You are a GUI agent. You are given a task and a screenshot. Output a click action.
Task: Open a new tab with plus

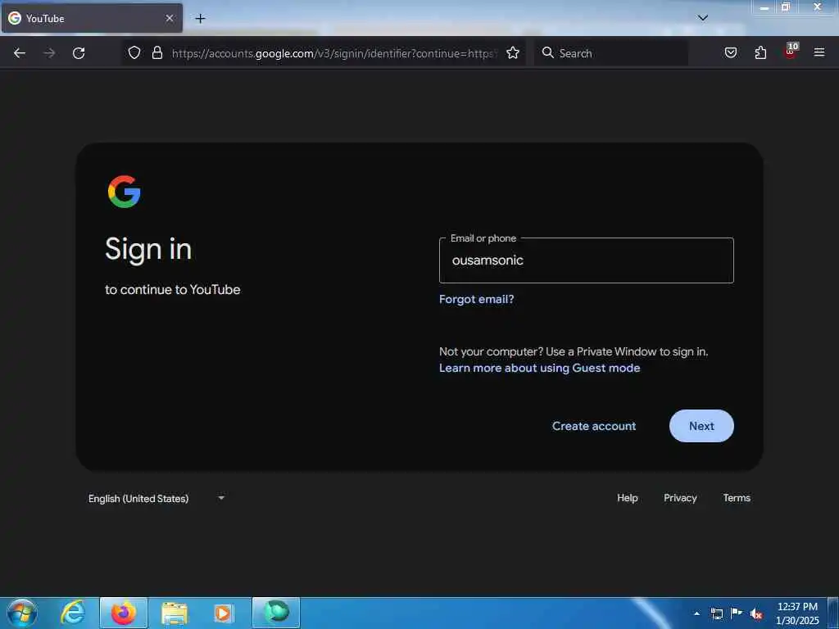[200, 19]
